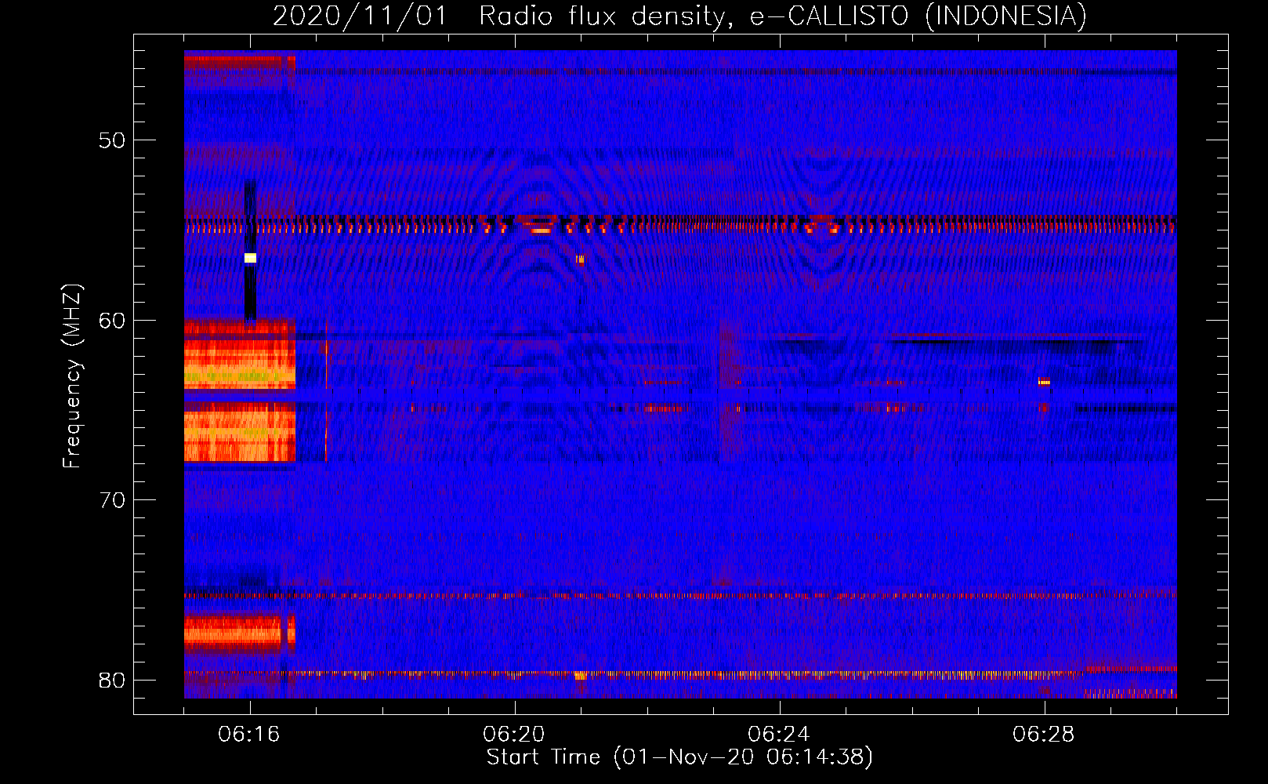Click the 06:28 time tick label
1268x784 pixels.
click(x=1045, y=735)
